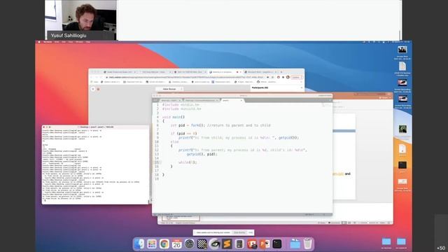Viewport: 448px width, 252px height.
Task: Open the blue folder stack in Dock
Action: (295, 244)
